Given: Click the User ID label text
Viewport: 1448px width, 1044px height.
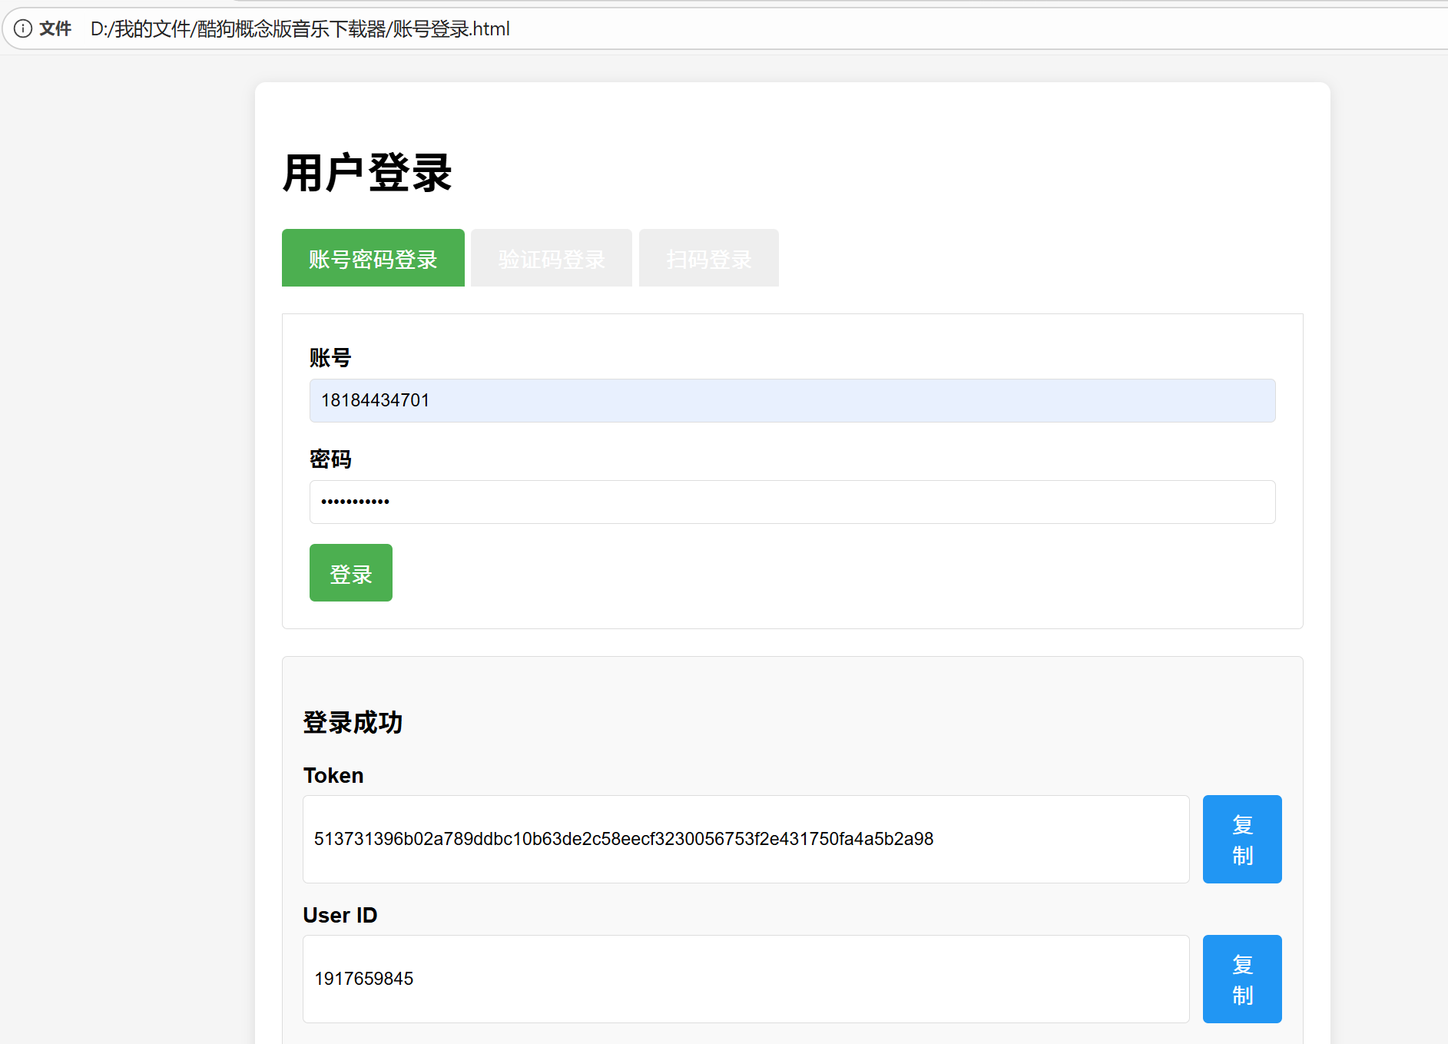Looking at the screenshot, I should (x=340, y=916).
